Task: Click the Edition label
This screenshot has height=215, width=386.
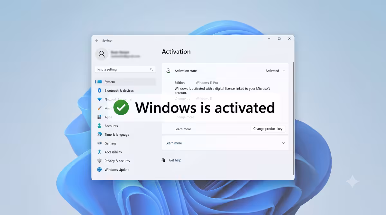Action: pos(180,83)
